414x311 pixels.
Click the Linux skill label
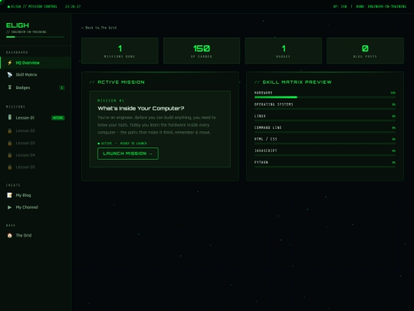point(260,116)
